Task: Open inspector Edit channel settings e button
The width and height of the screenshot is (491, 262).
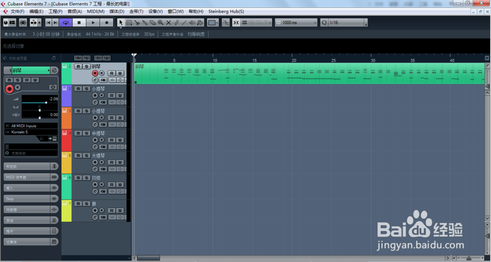Action: pyautogui.click(x=55, y=70)
